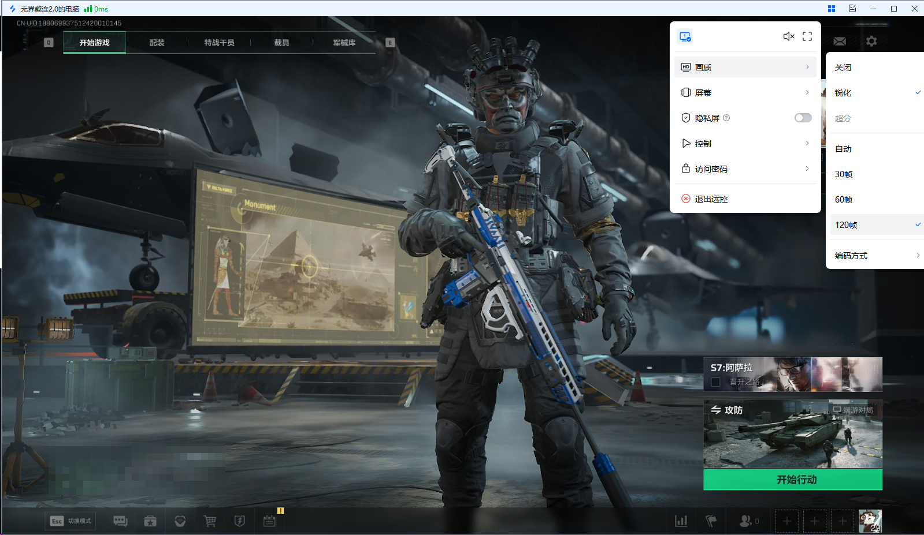Open the 特战干员 operators tab

[x=219, y=43]
